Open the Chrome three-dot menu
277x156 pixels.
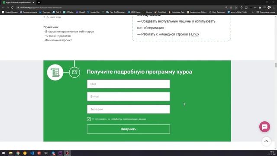(x=274, y=8)
